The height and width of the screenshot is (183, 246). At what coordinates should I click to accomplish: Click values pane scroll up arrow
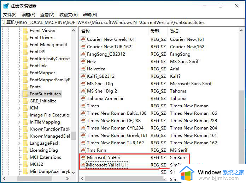tap(241, 31)
